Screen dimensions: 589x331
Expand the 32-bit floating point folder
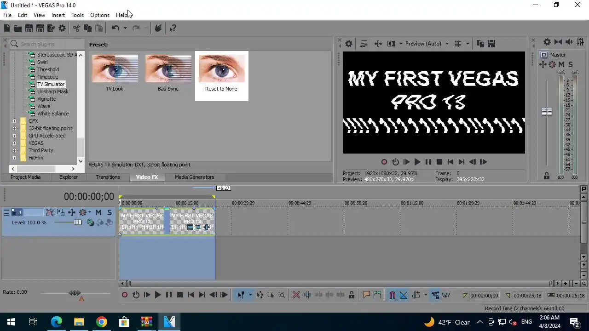[x=14, y=129]
